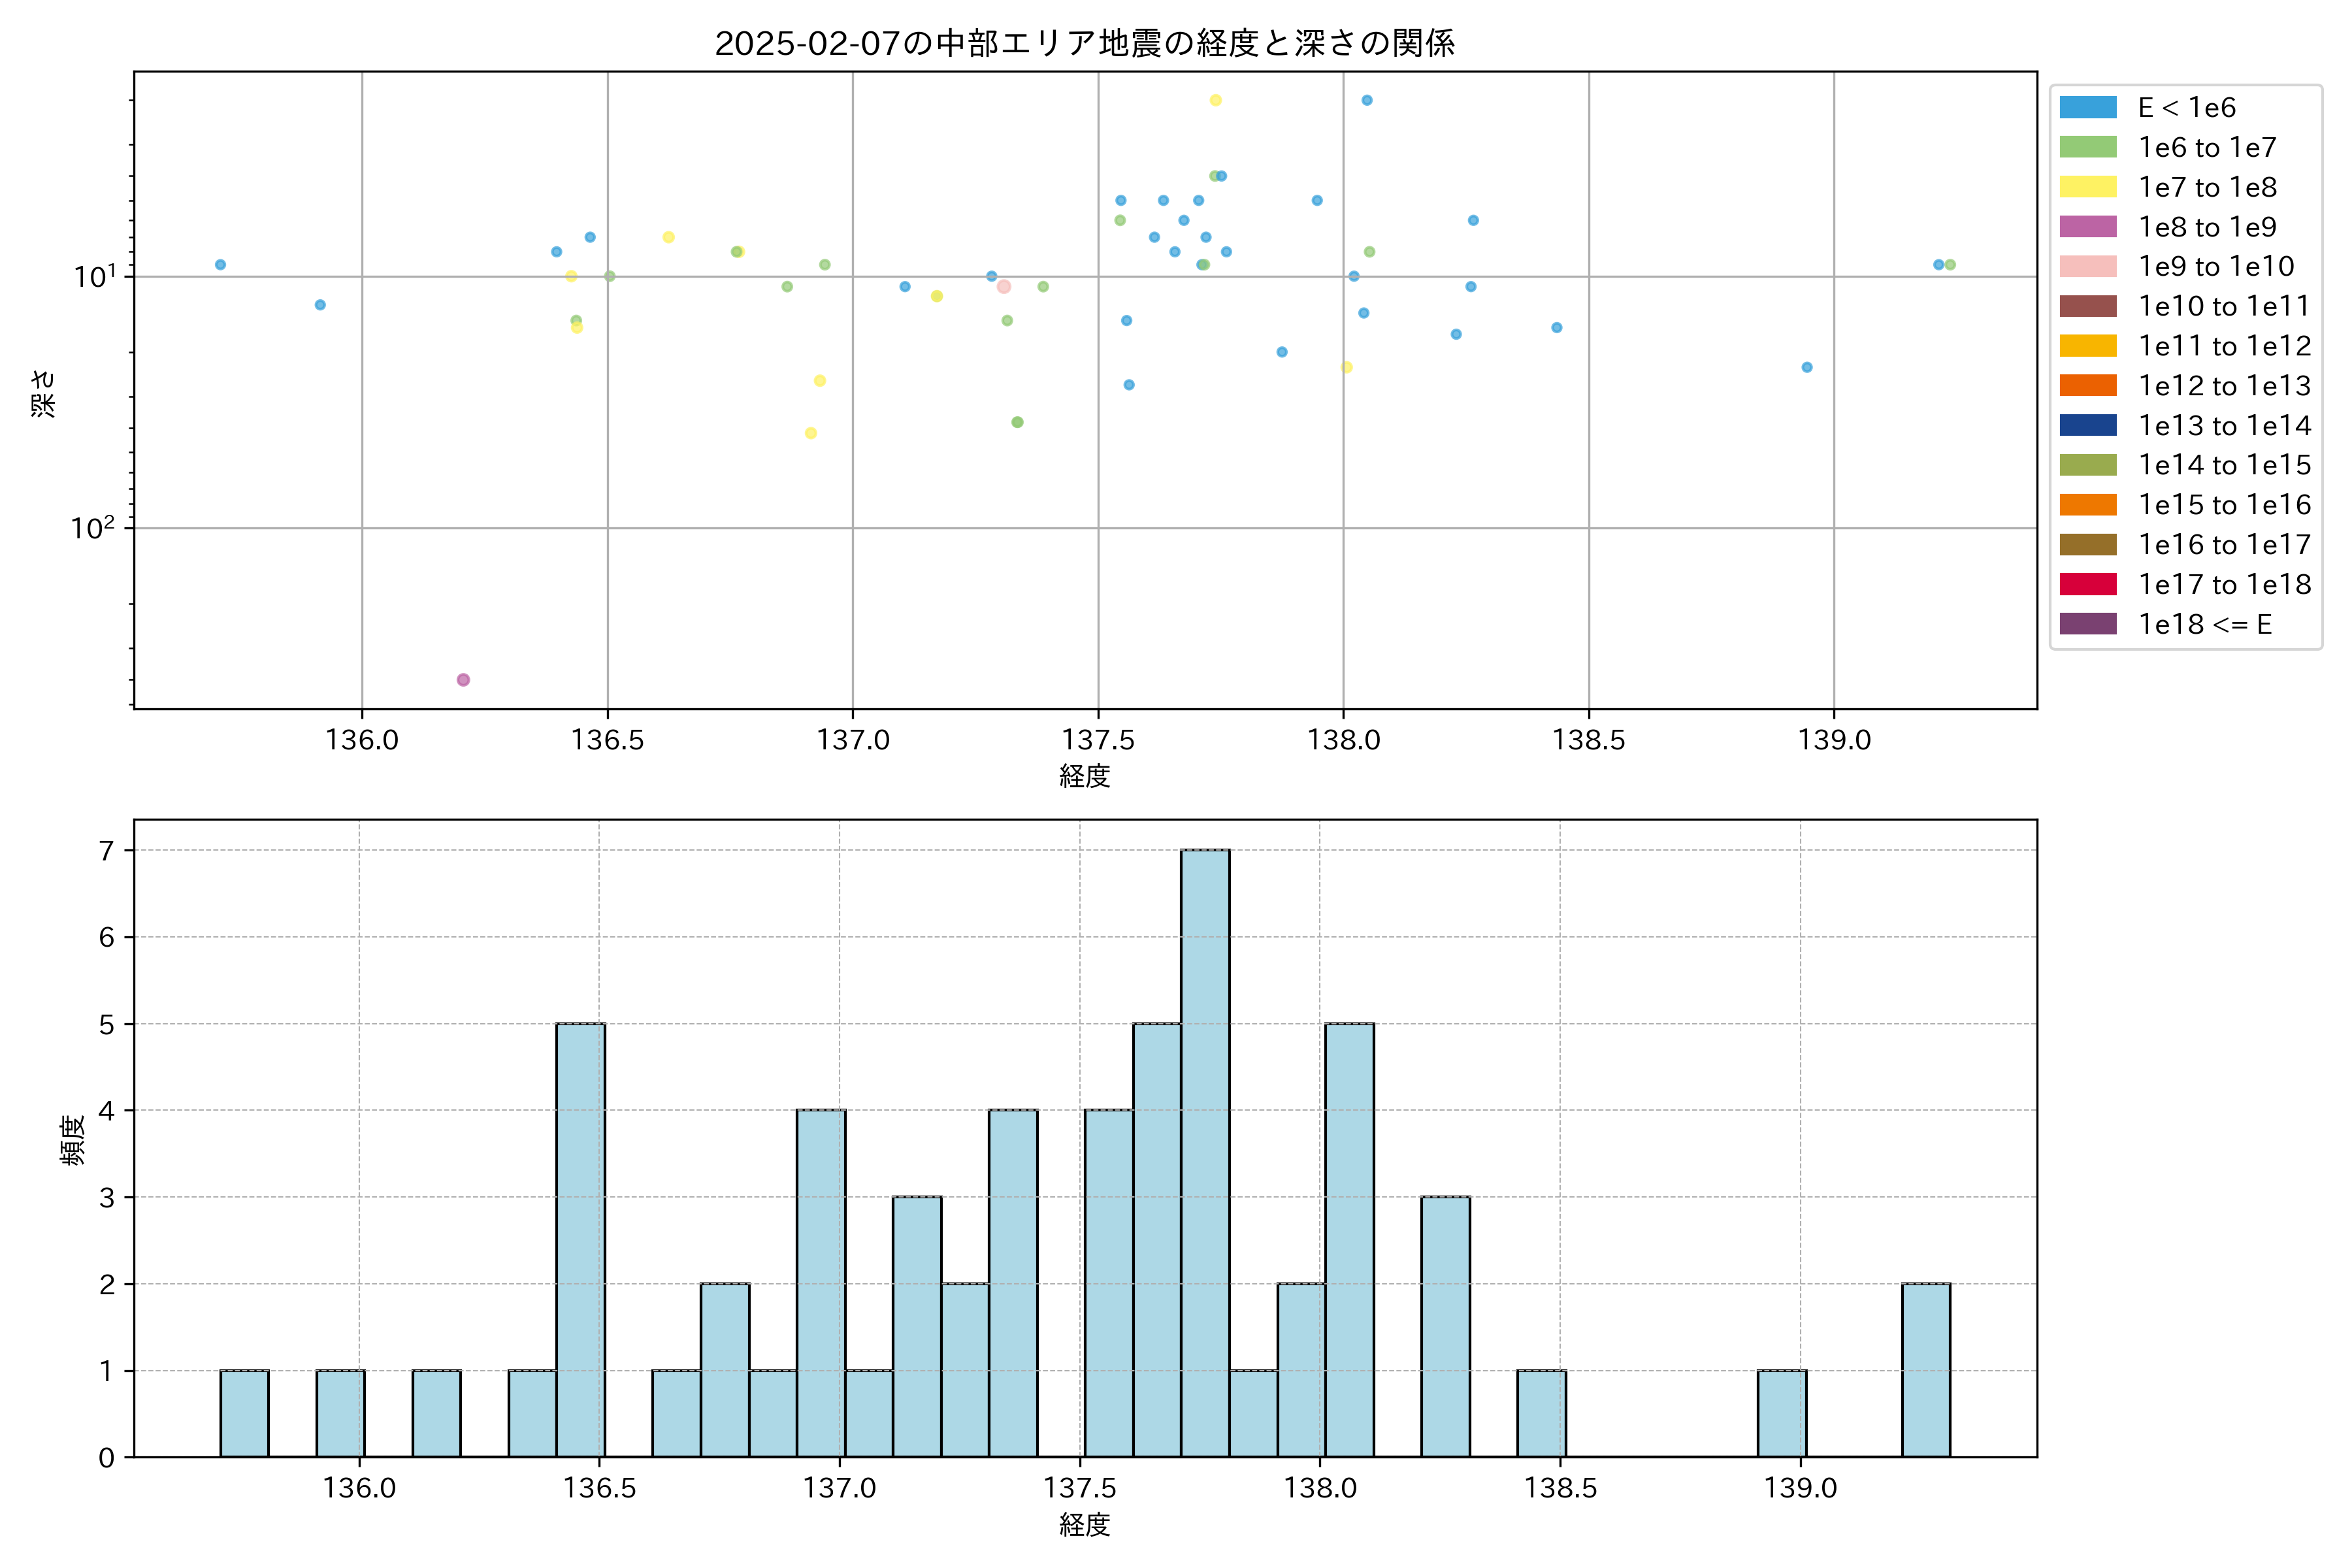Click the histogram bar of height 5 near 136.5
2352x1568 pixels.
tap(581, 1240)
